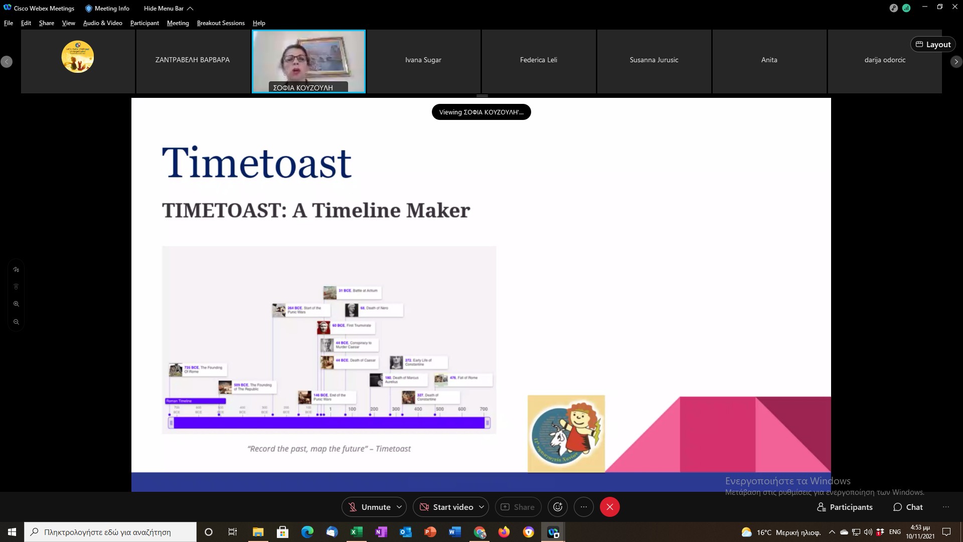Select the Annotate tool in side toolbar
This screenshot has height=542, width=963.
tap(16, 269)
